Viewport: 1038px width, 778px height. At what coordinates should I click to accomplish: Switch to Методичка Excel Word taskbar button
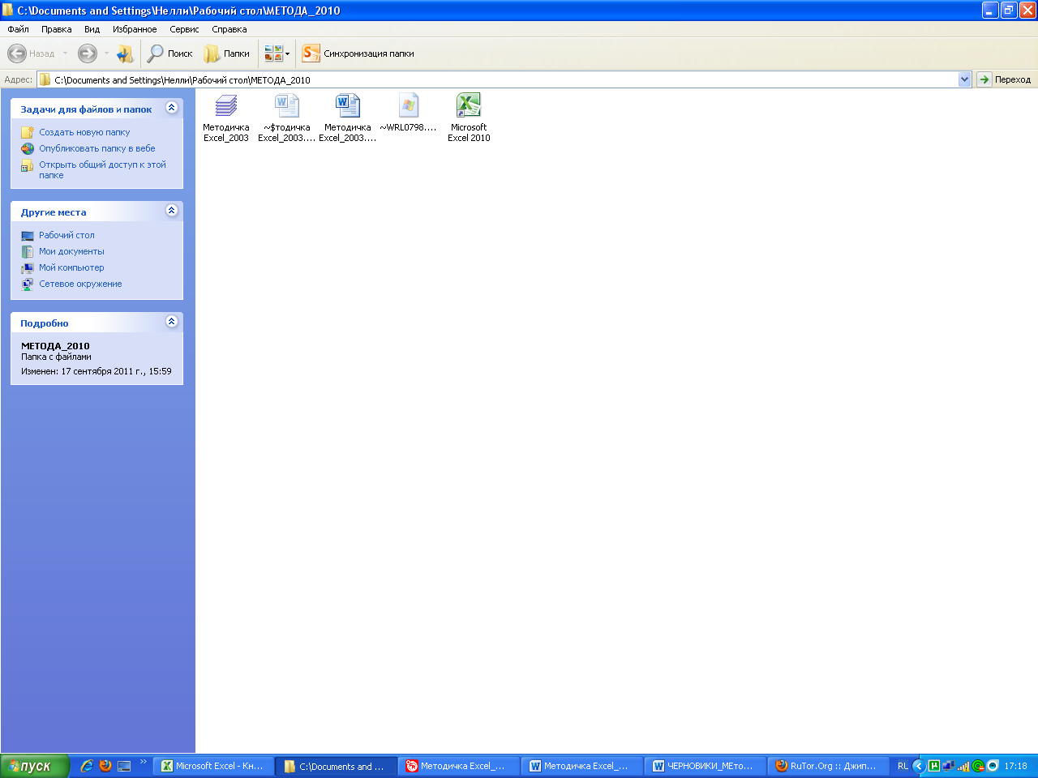pyautogui.click(x=581, y=766)
